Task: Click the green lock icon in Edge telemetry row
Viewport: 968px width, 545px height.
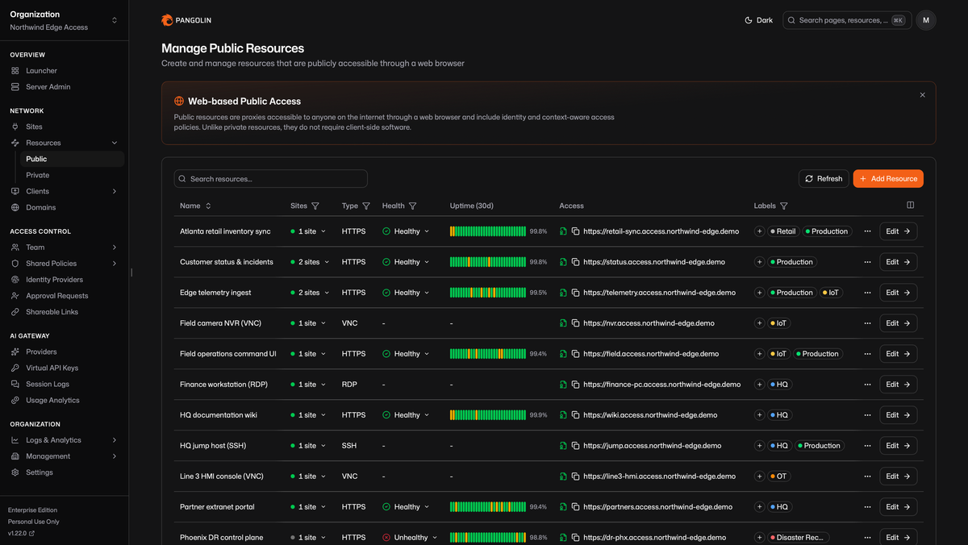Action: [563, 293]
